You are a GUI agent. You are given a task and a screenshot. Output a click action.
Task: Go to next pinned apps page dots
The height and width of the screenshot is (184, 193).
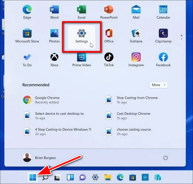[x=181, y=37]
